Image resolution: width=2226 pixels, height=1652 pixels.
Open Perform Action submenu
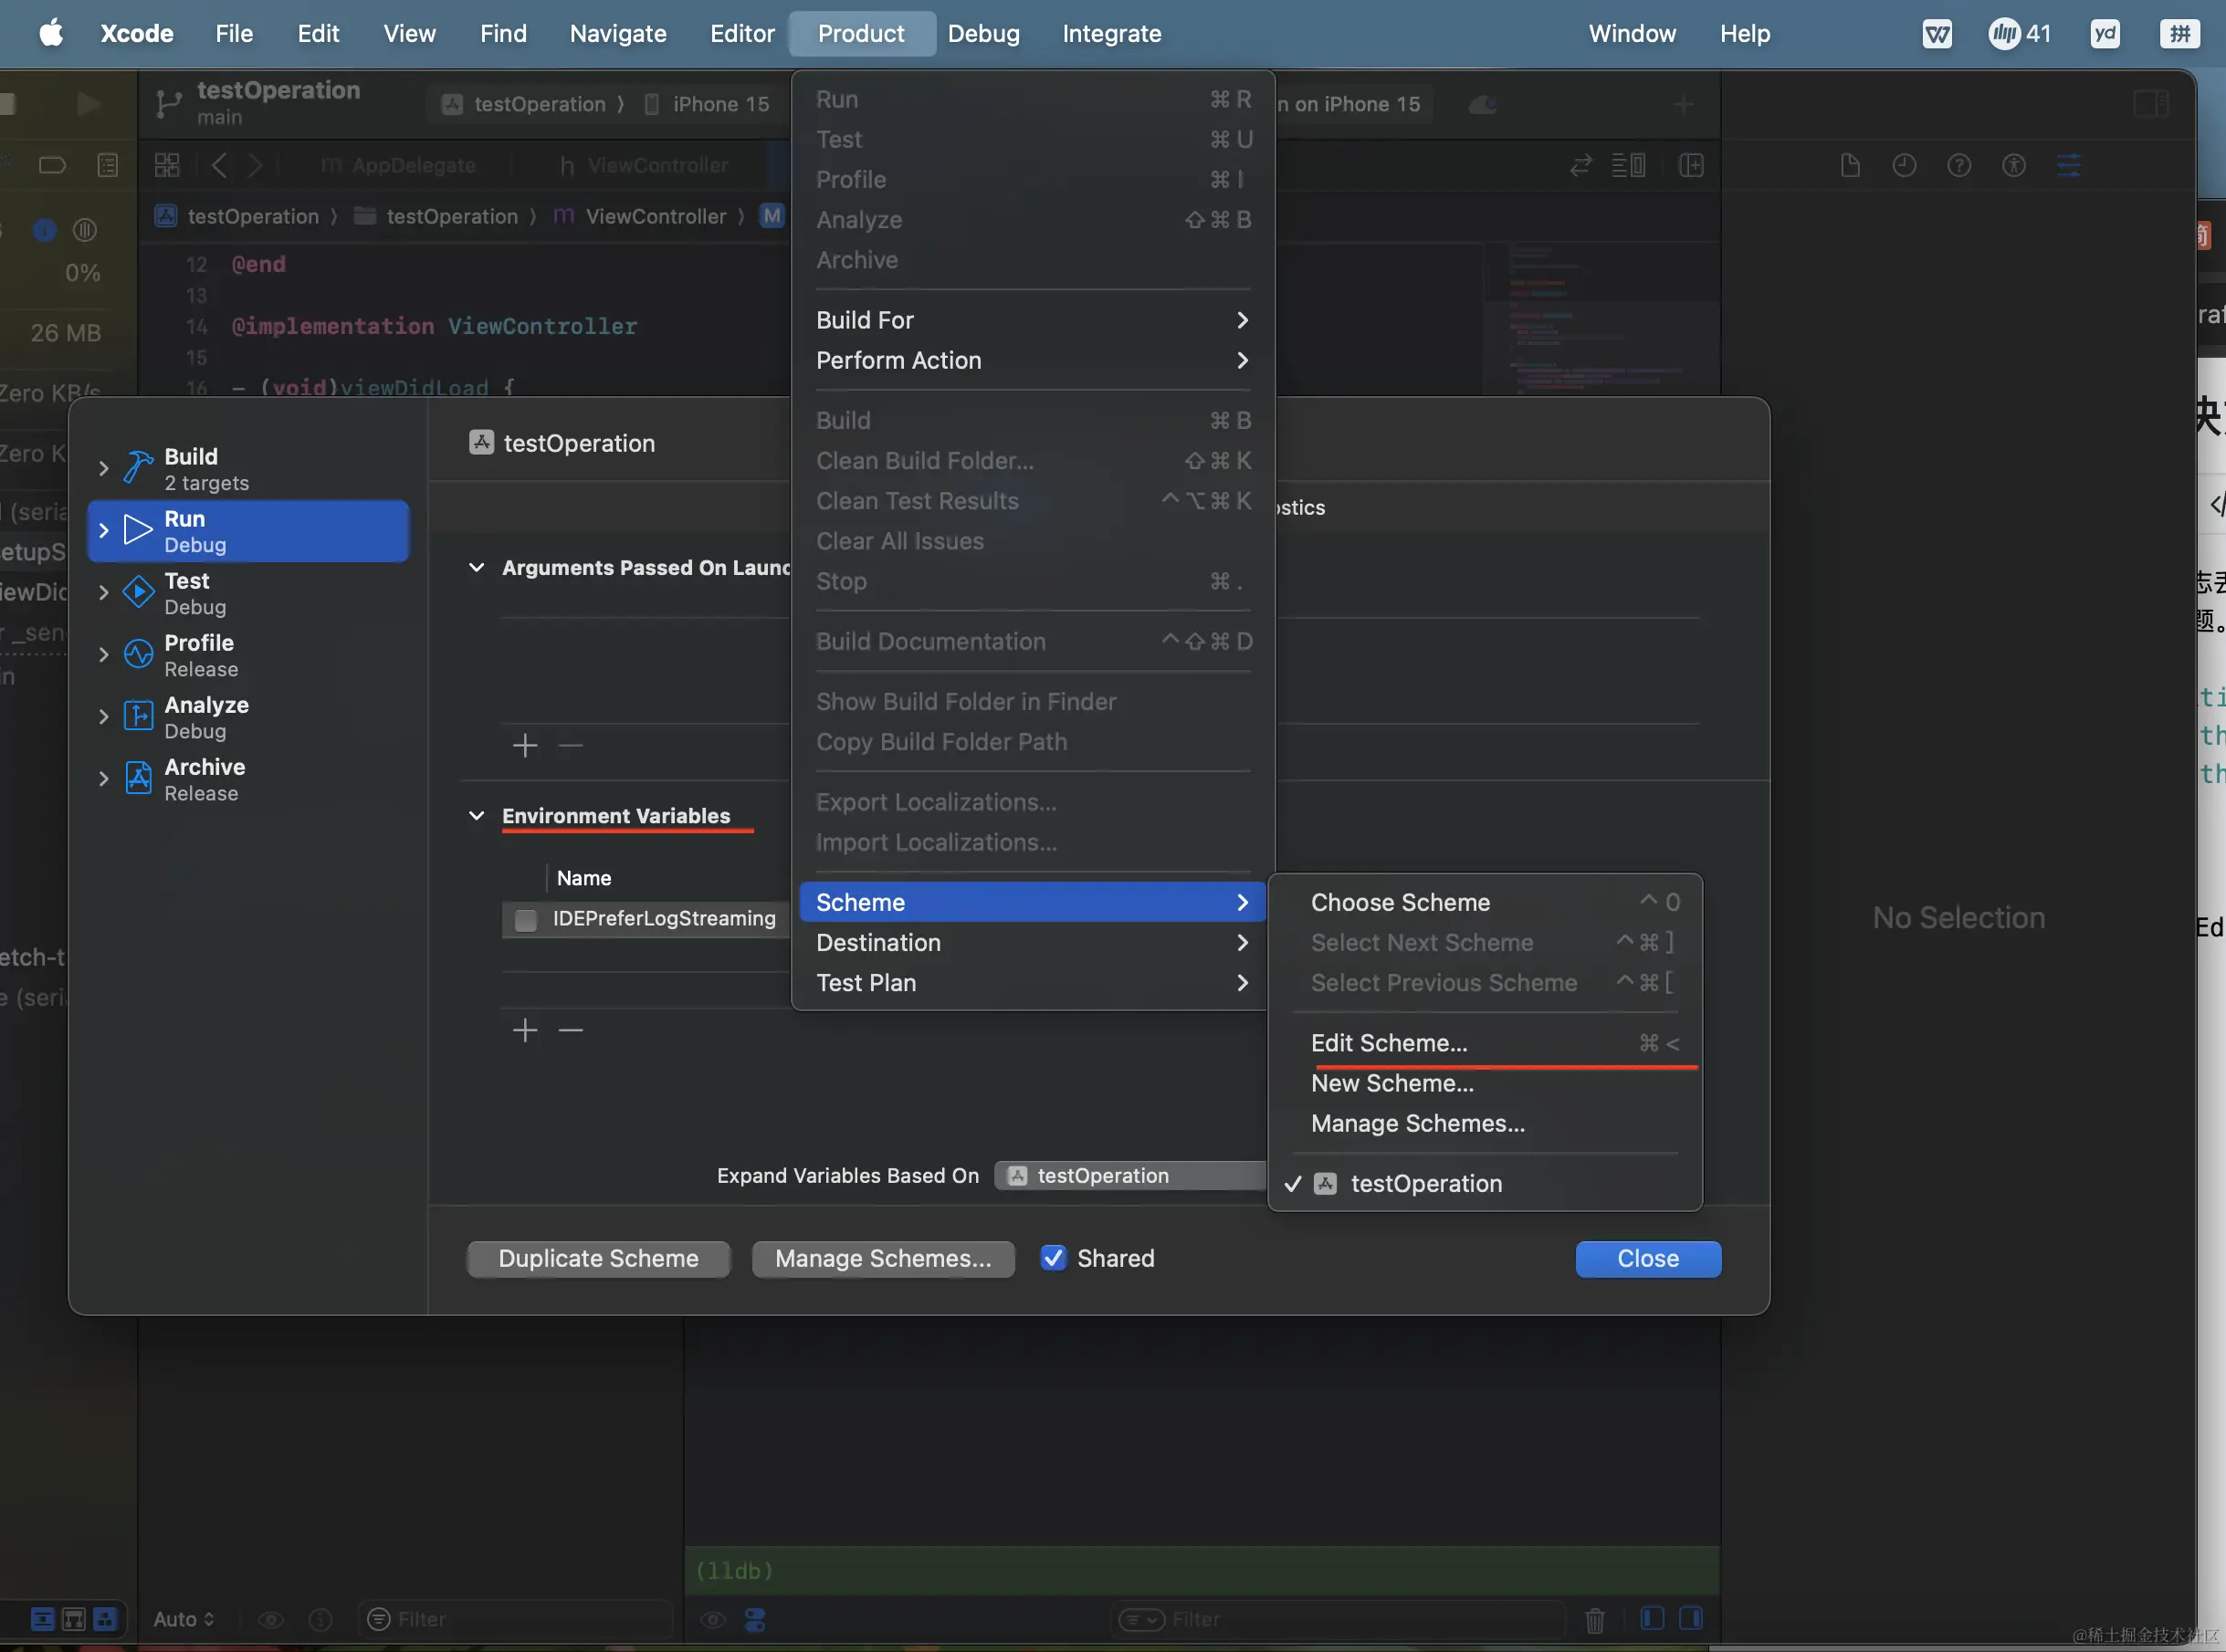(1033, 360)
